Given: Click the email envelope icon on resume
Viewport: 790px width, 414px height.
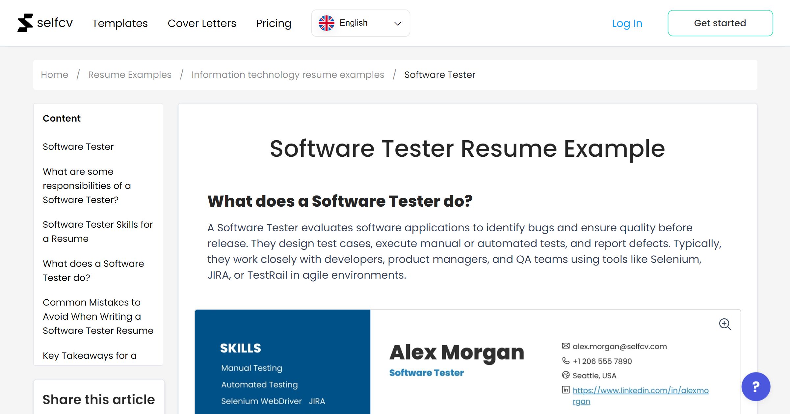Looking at the screenshot, I should tap(566, 346).
